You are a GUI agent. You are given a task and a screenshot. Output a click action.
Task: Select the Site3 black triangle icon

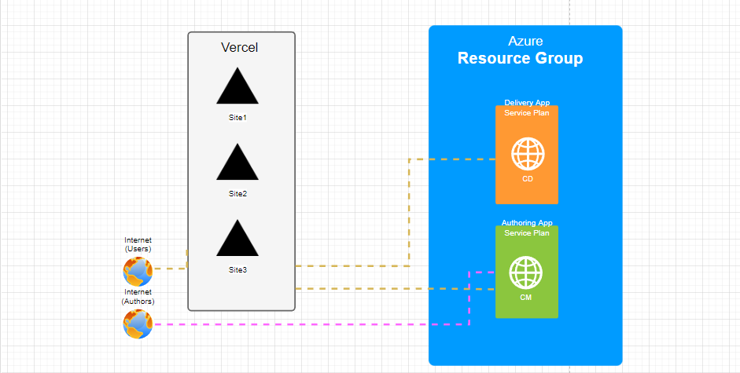tap(237, 241)
